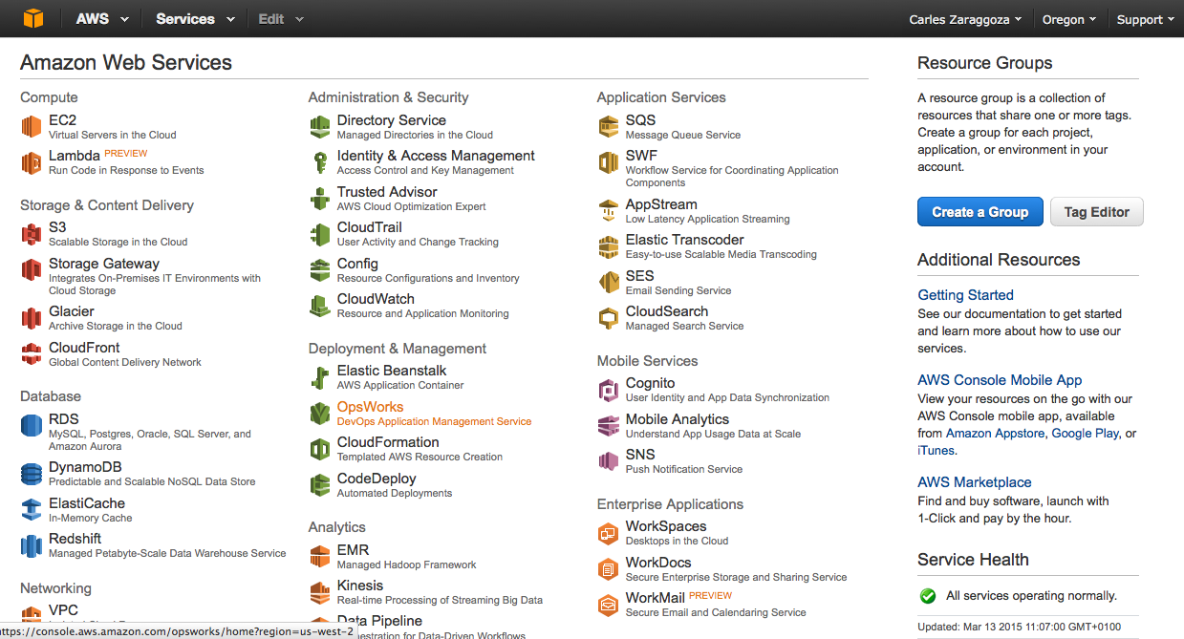Screen dimensions: 1184x639
Task: Select the Lambda service icon
Action: 32,162
